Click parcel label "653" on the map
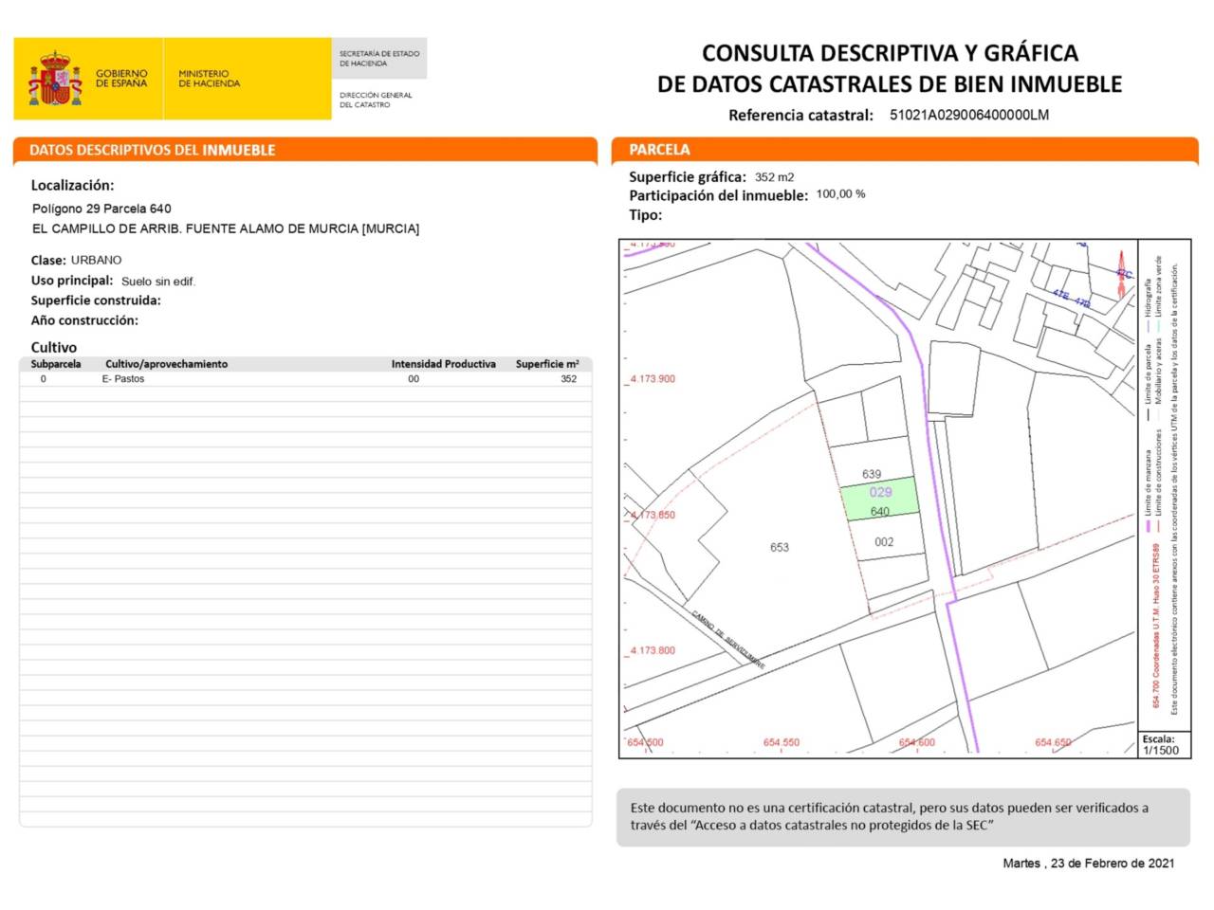This screenshot has height=910, width=1214. [780, 548]
